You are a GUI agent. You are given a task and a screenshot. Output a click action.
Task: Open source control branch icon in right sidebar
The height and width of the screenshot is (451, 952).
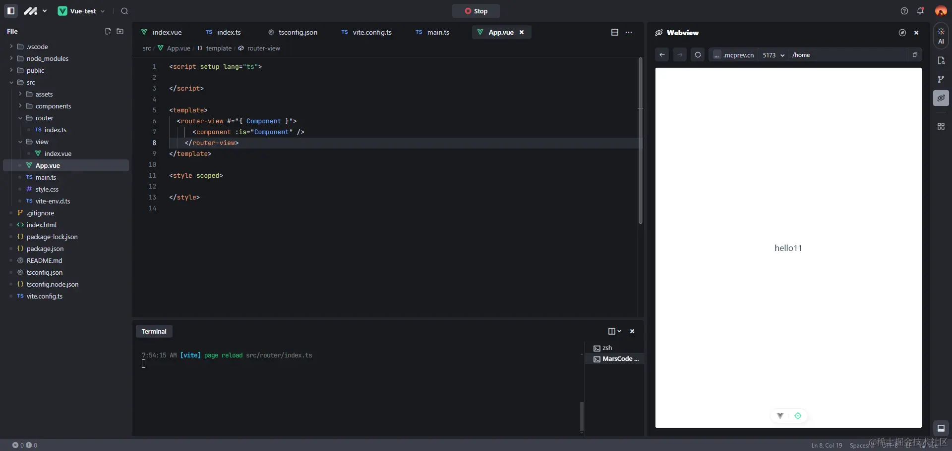click(x=941, y=79)
